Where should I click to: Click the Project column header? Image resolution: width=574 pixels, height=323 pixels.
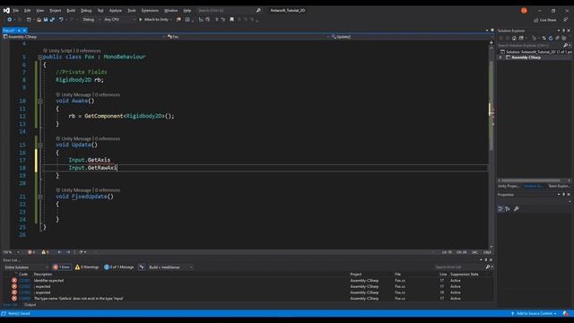355,275
